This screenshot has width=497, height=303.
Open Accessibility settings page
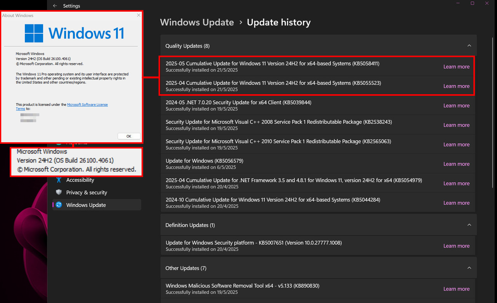tap(97, 180)
